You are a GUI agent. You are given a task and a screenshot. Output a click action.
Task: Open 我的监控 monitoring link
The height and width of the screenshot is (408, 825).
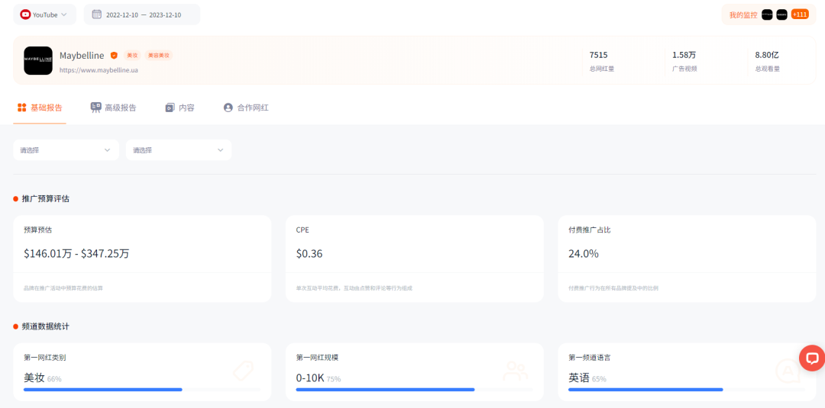point(743,14)
